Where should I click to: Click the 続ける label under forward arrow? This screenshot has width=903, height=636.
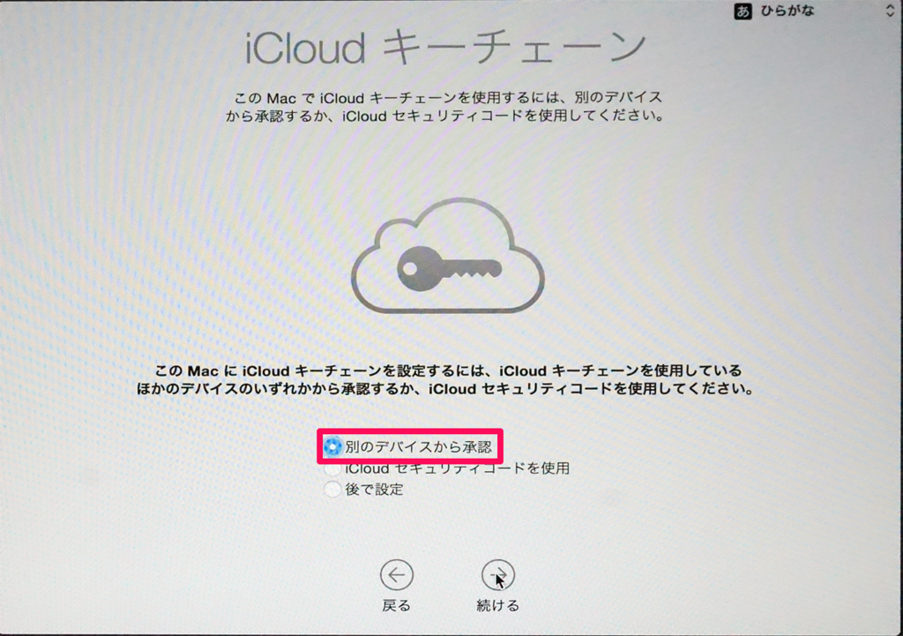pyautogui.click(x=497, y=605)
